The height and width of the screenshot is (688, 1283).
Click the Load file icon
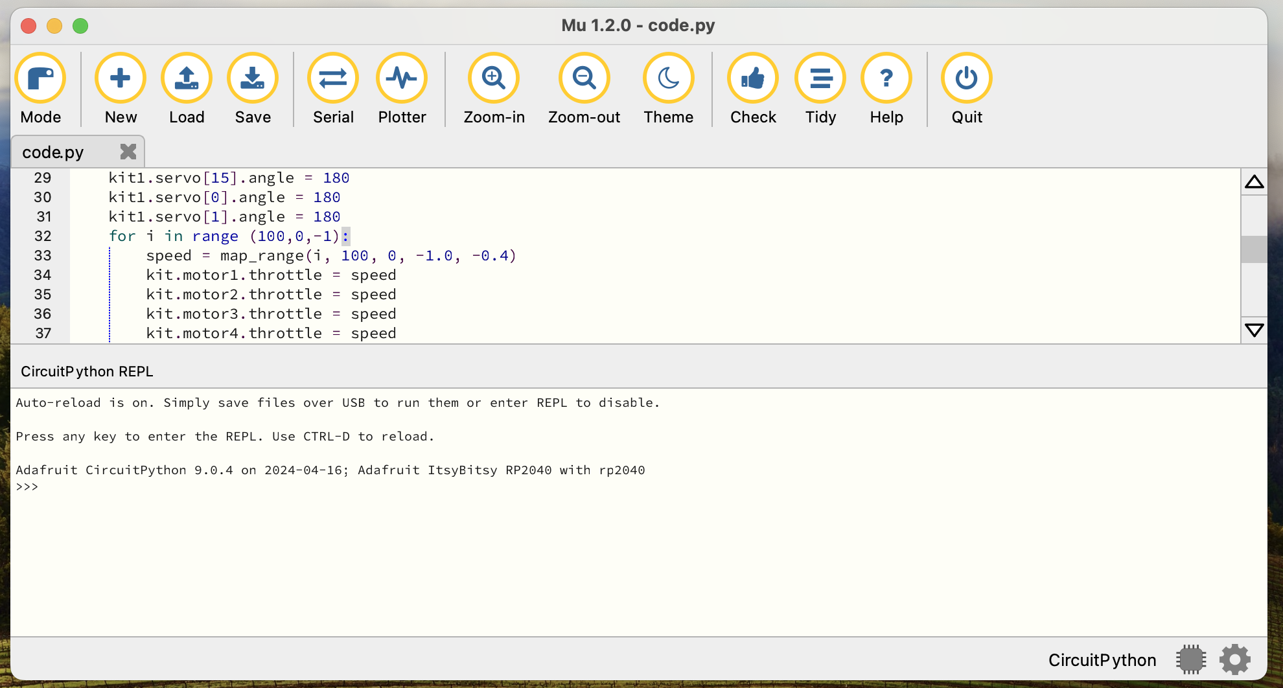[187, 78]
